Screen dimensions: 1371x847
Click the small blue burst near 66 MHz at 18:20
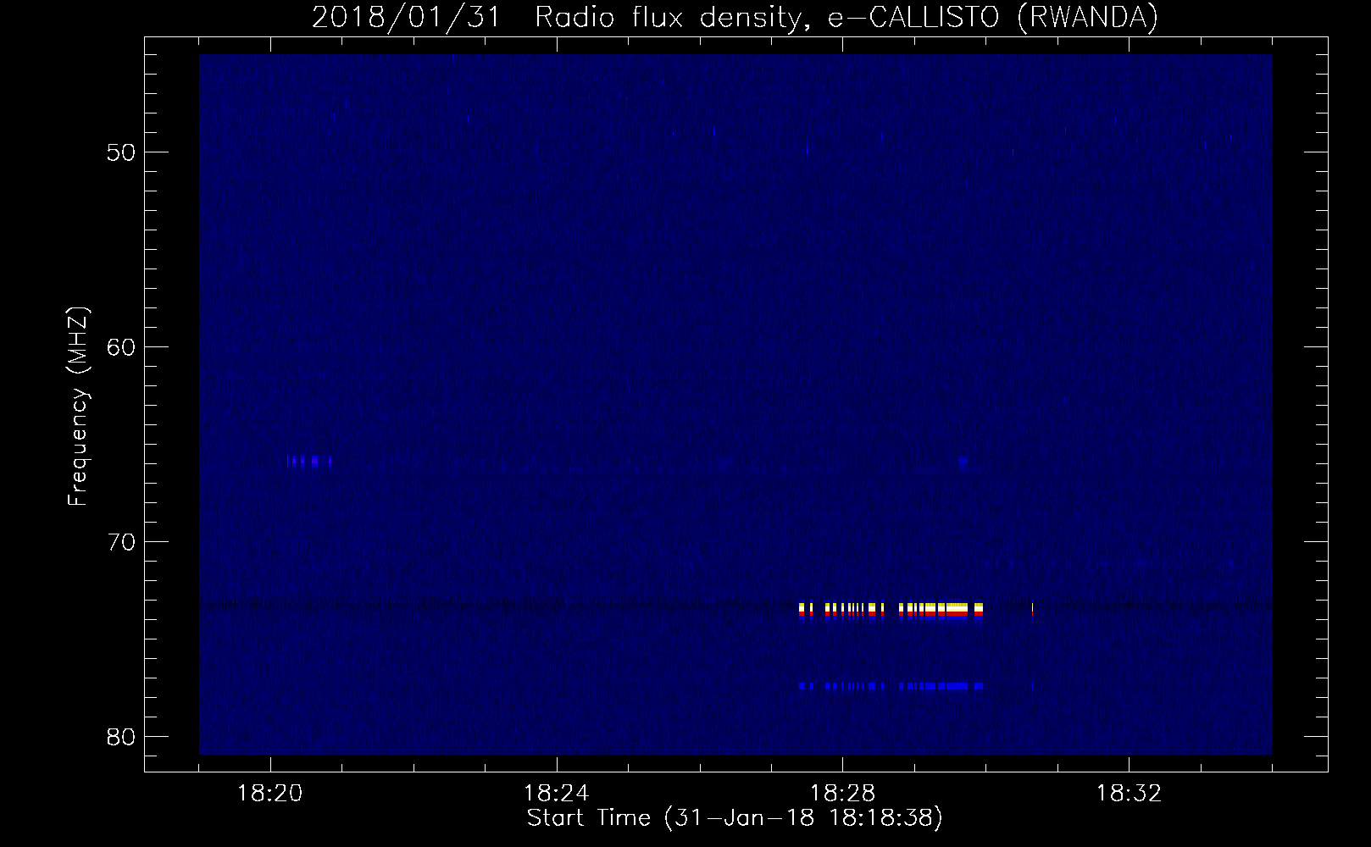pyautogui.click(x=309, y=462)
